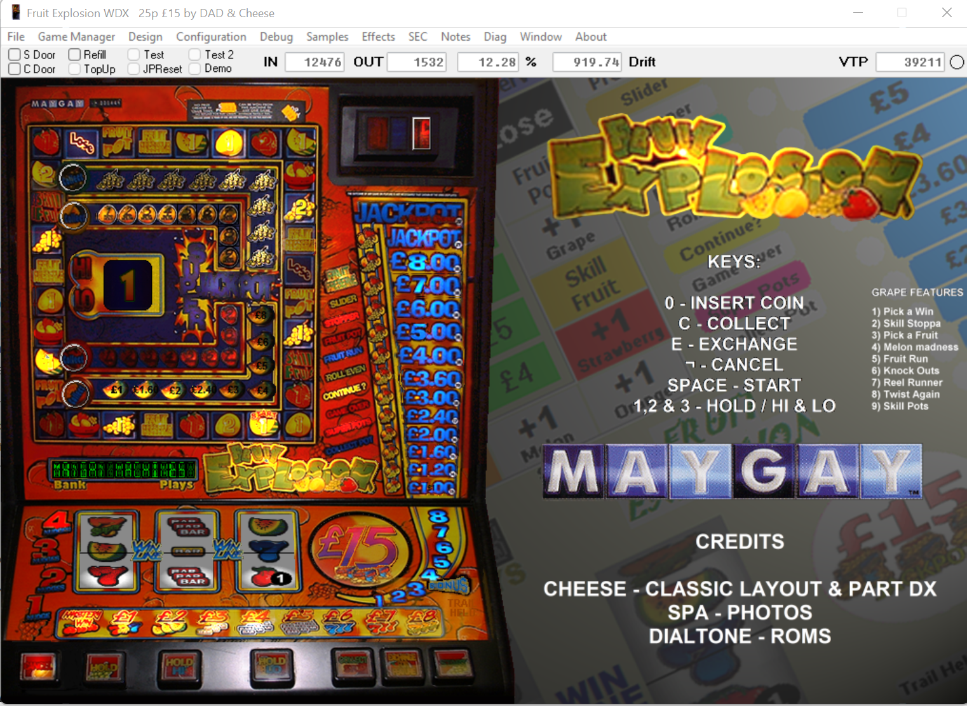Open the Design menu
The width and height of the screenshot is (967, 706).
coord(145,36)
